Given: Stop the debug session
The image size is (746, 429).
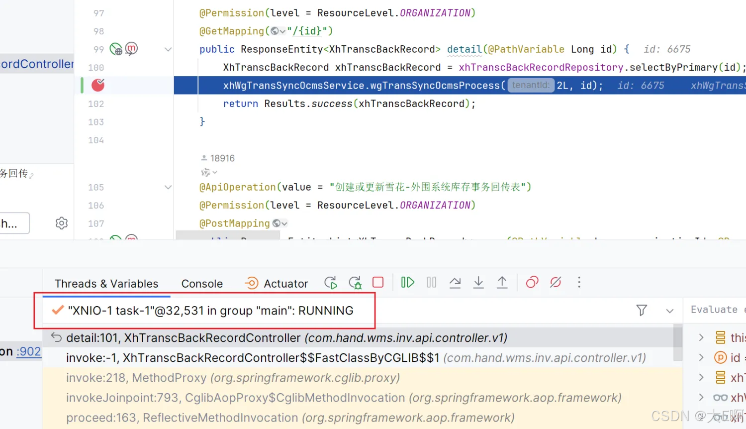Looking at the screenshot, I should click(378, 282).
